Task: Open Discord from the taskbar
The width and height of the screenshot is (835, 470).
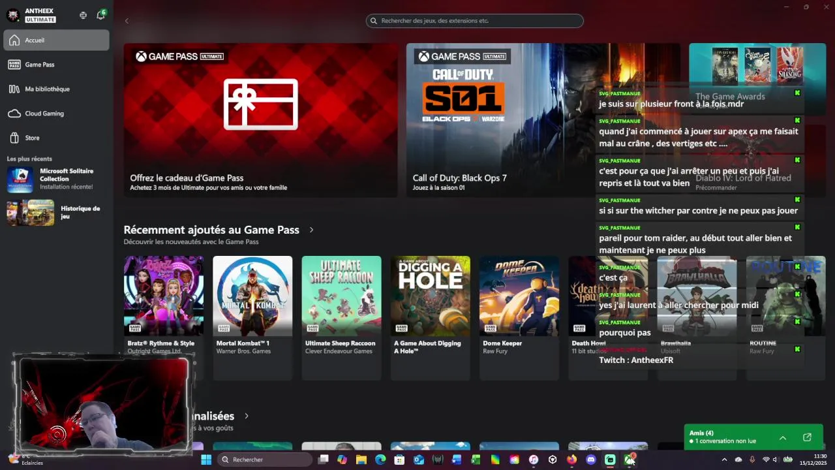Action: (x=591, y=460)
